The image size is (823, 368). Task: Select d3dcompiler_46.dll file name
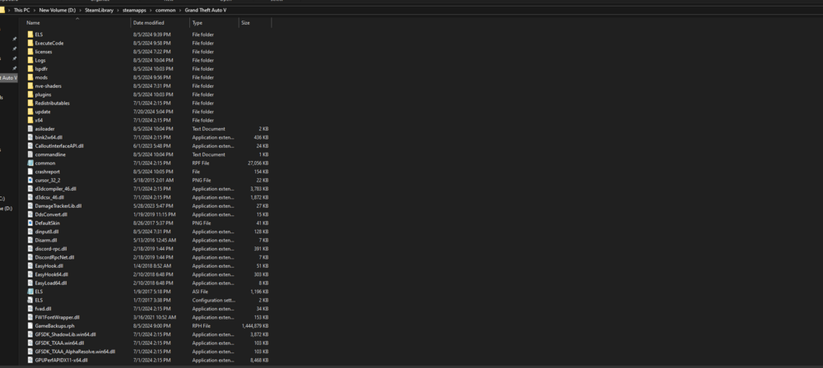click(56, 189)
